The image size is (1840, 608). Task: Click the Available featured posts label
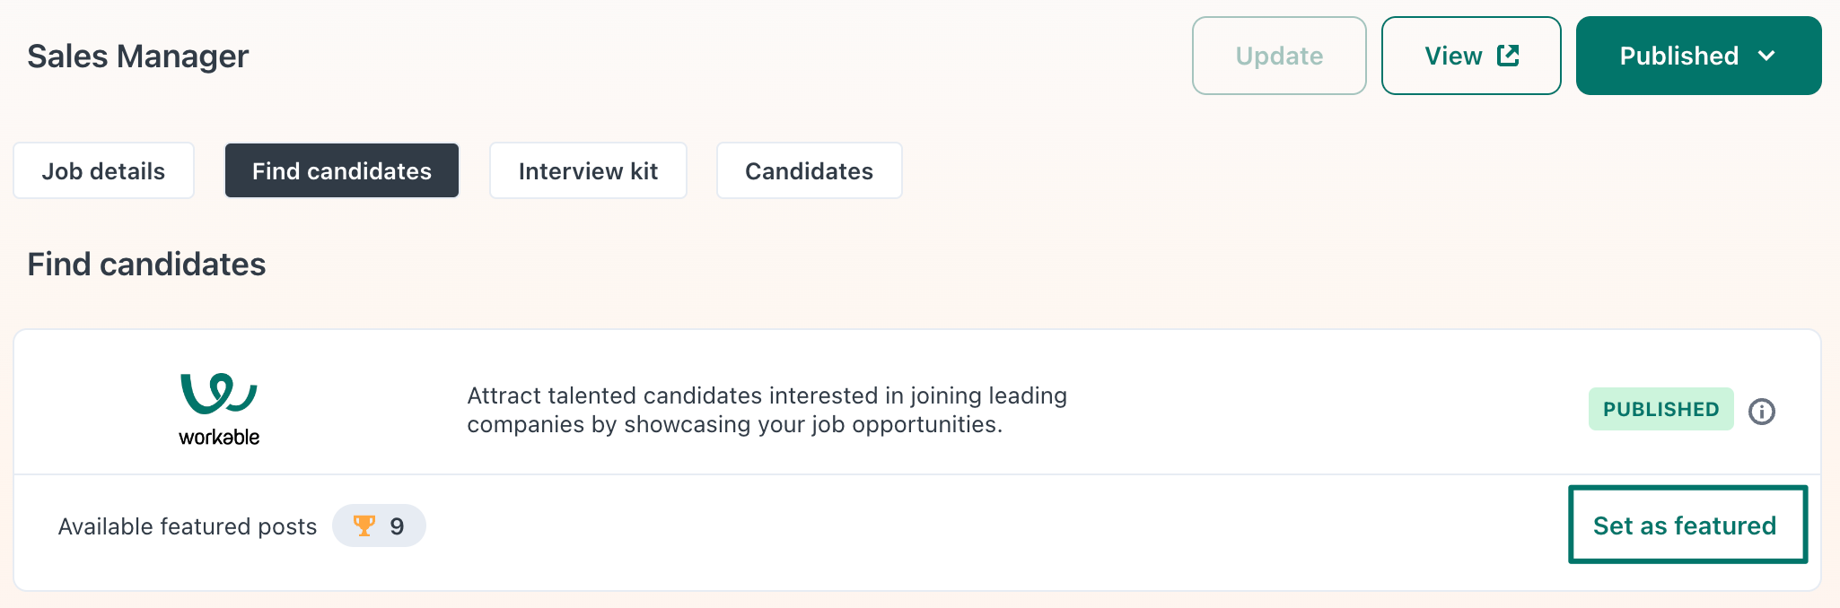click(188, 526)
